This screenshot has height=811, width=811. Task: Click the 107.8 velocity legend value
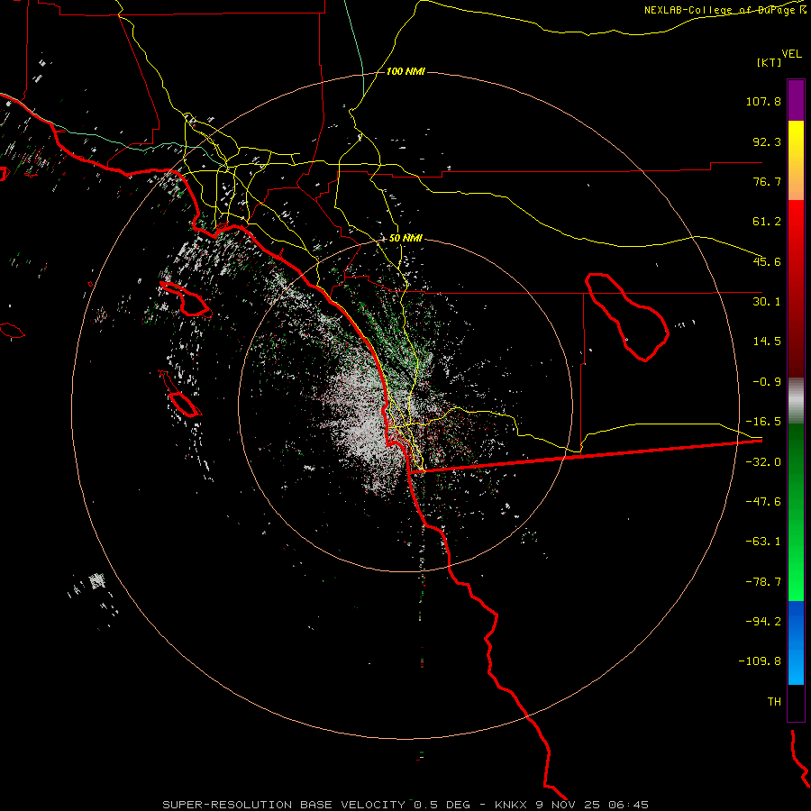click(763, 101)
